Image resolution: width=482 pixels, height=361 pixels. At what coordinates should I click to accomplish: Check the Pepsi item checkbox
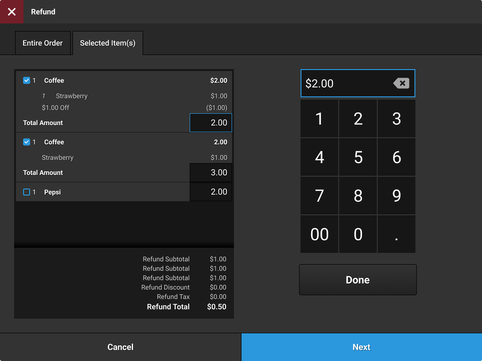[26, 192]
